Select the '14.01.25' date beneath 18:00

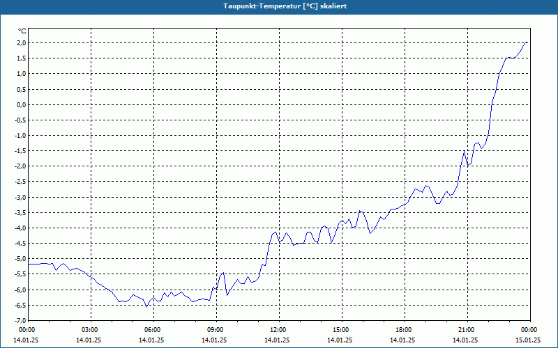click(402, 340)
